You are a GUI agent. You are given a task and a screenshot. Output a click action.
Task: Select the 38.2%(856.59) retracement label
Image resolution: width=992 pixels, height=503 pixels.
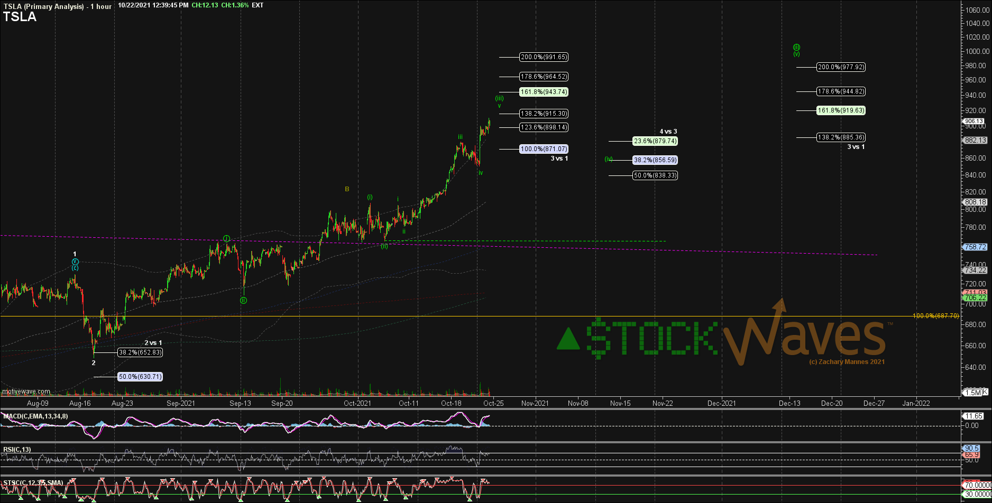click(x=655, y=160)
